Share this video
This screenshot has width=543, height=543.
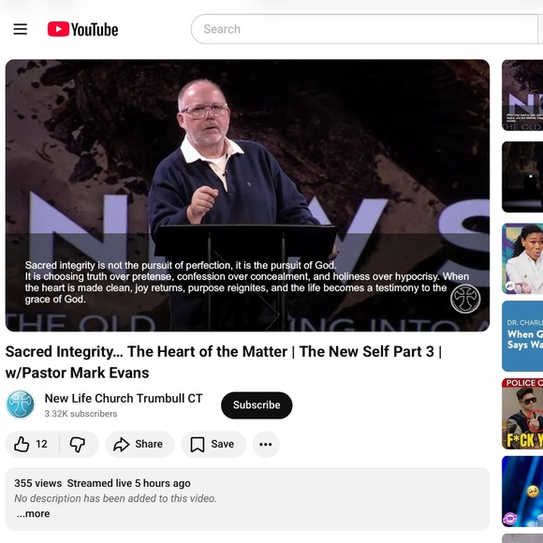tap(139, 444)
